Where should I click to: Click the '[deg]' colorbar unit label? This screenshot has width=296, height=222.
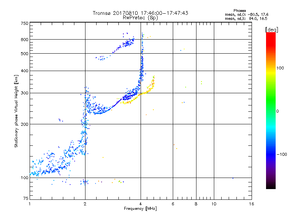272,30
